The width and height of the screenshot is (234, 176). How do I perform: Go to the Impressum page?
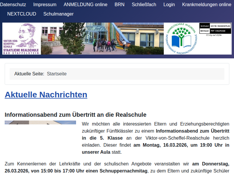pyautogui.click(x=45, y=5)
